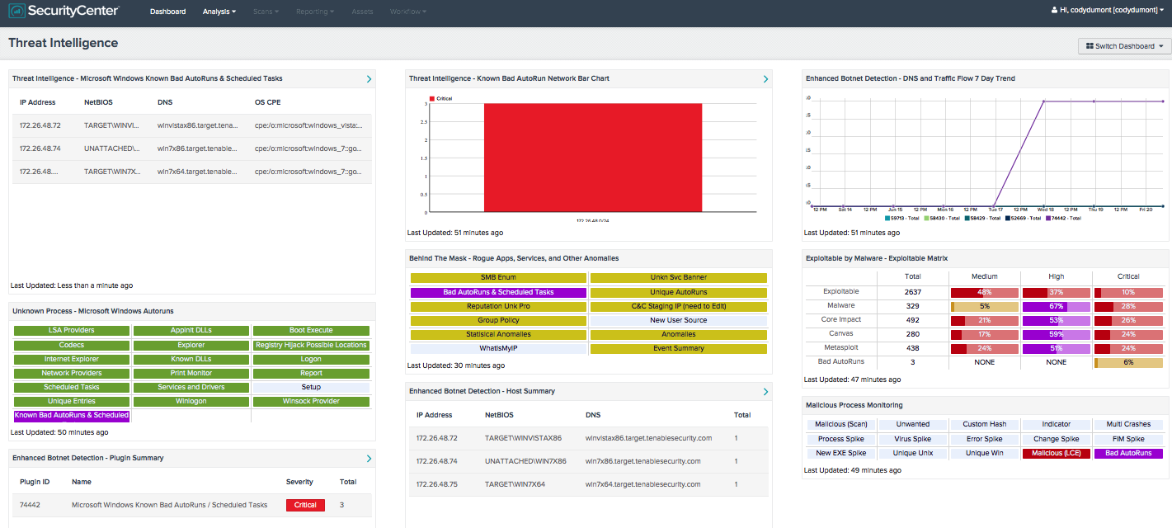1172x528 pixels.
Task: Expand the Analysis menu
Action: [219, 12]
